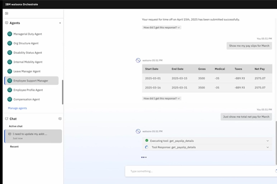Click the Agents section header icon
Viewport: 277px width, 184px height.
coord(6,23)
